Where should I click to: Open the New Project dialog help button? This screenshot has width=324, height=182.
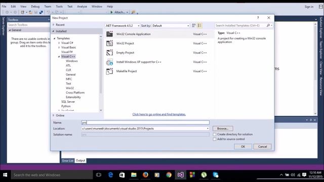[258, 18]
